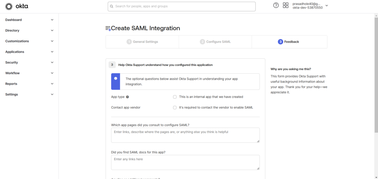Click the 'Help Okta Support understand' heading

(165, 65)
